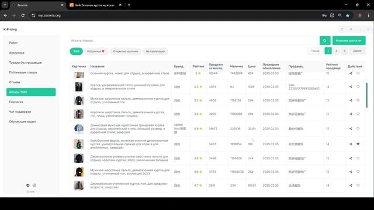Favorite the Куртка, удерживающий тепло product
This screenshot has height=210, width=374.
pyautogui.click(x=358, y=87)
